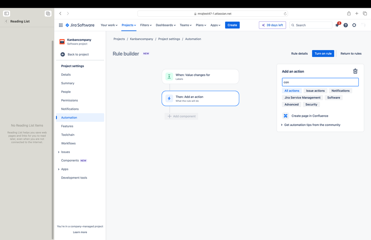This screenshot has height=240, width=371.
Task: Open a new Safari tab with plus icon
Action: click(357, 13)
